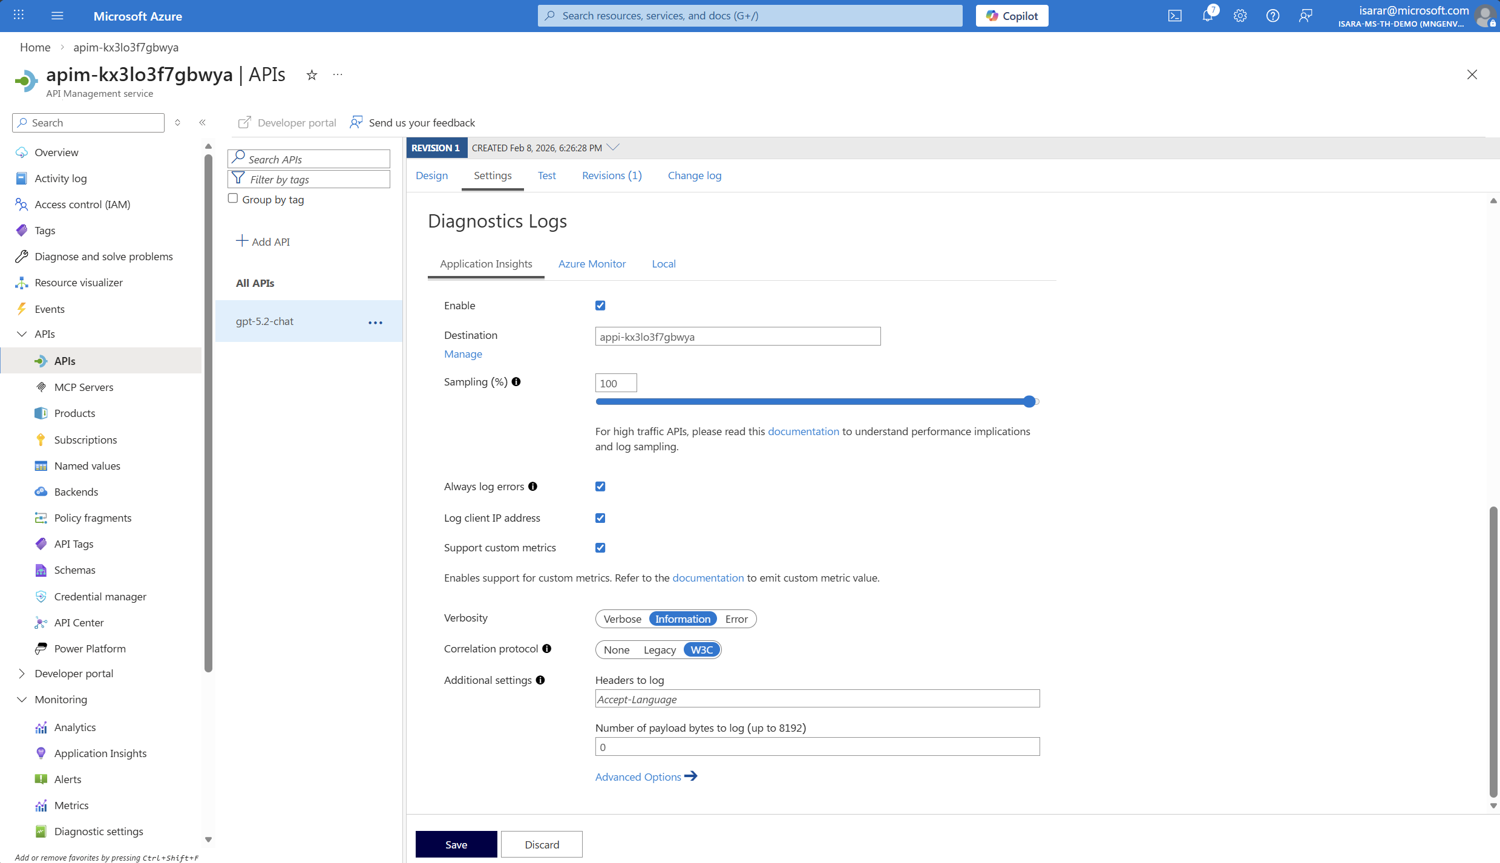Switch to the Design tab
Viewport: 1500px width, 863px height.
431,176
